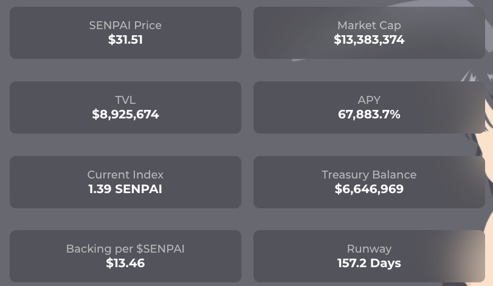The image size is (493, 286).
Task: Click the SENPAI Price label
Action: (x=125, y=26)
